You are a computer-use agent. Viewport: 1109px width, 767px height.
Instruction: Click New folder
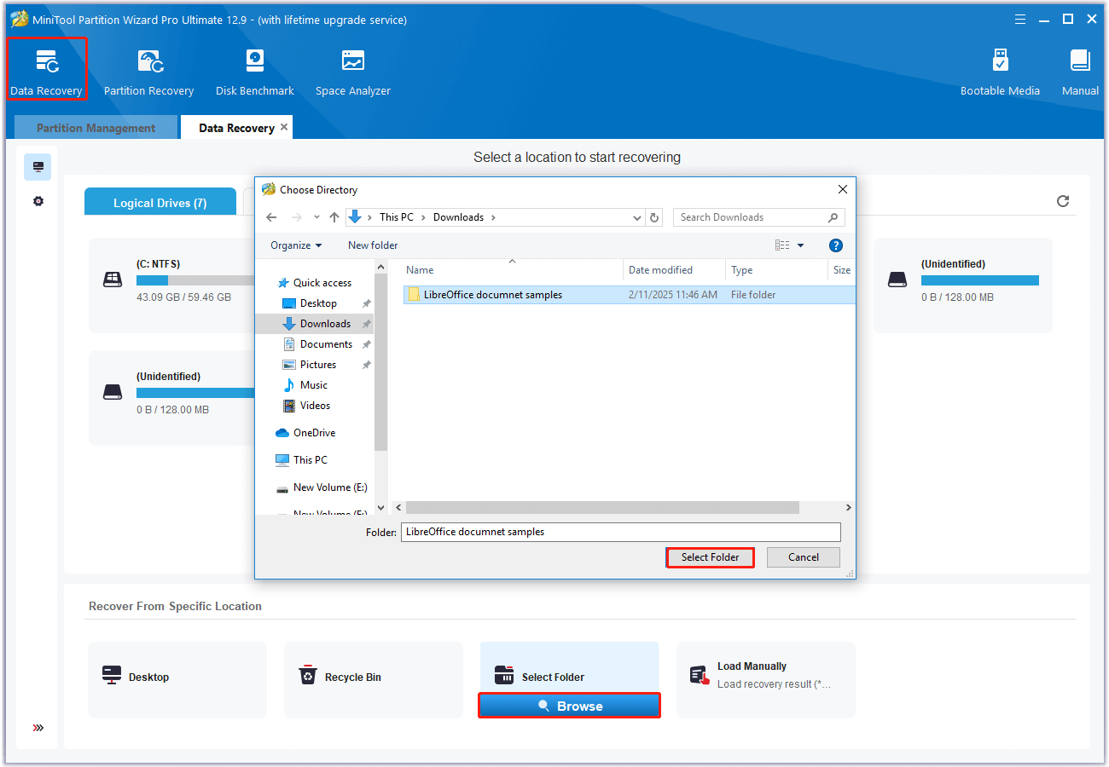point(373,245)
